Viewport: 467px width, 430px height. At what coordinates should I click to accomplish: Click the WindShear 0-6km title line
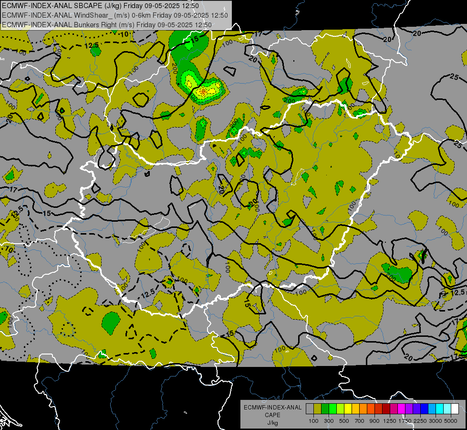tap(115, 15)
